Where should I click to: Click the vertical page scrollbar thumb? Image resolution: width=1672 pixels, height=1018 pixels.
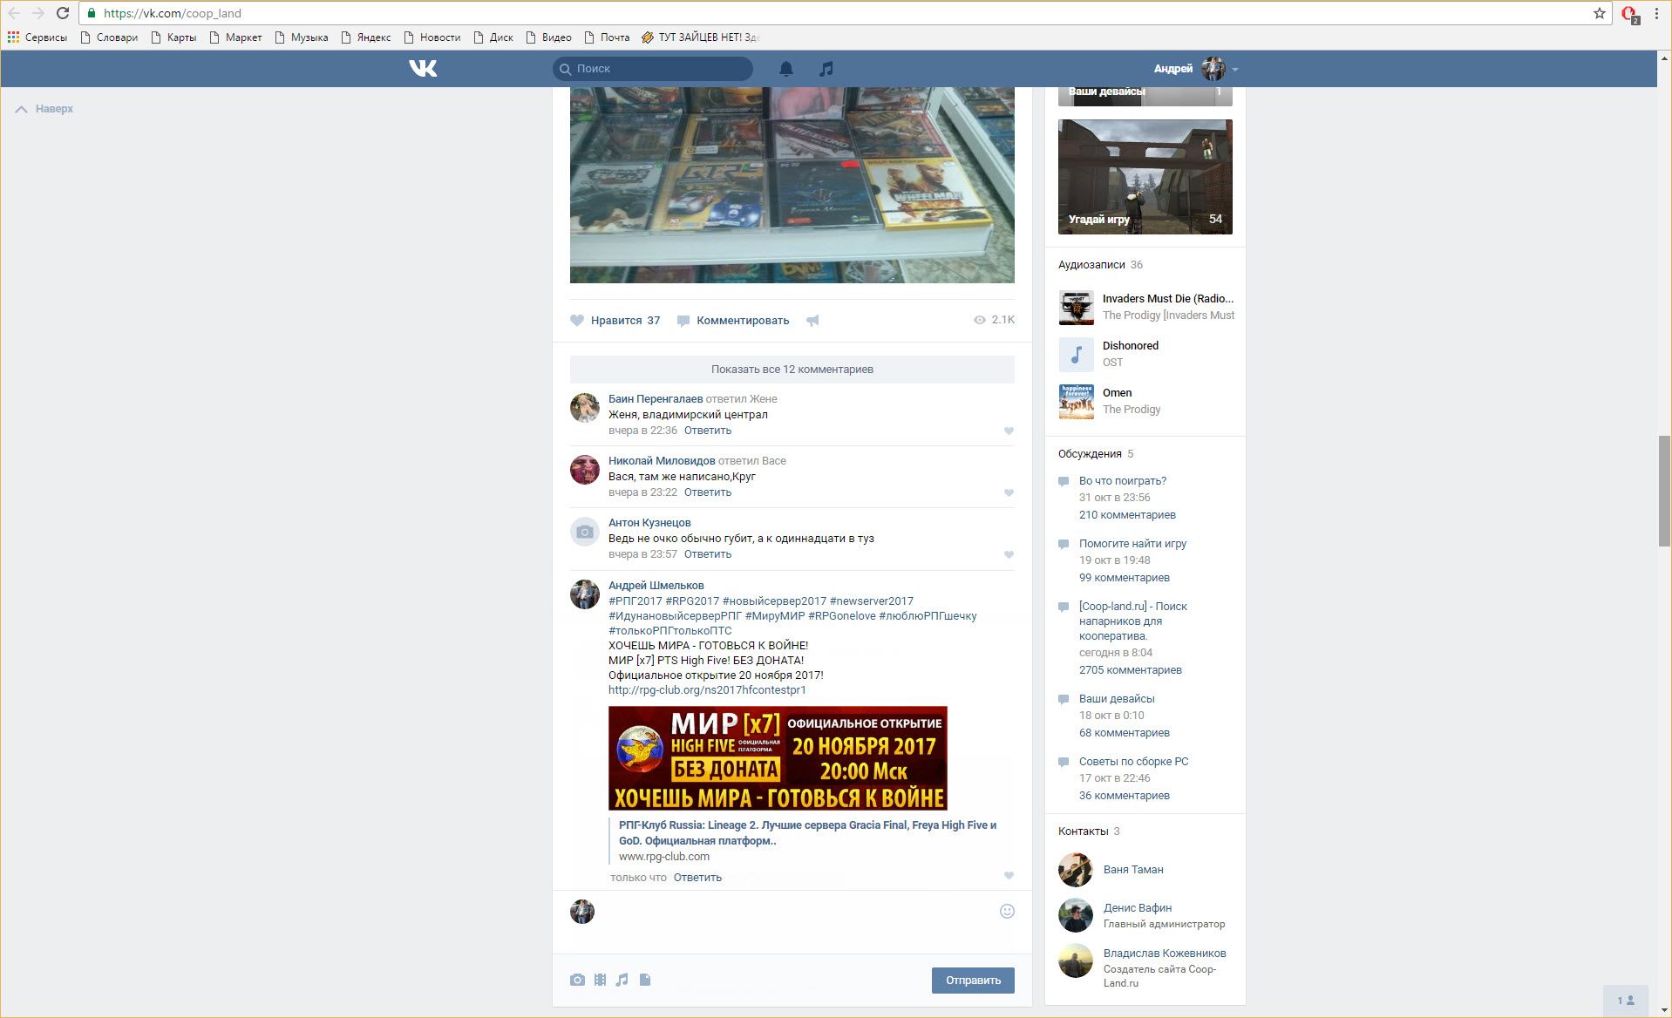[x=1664, y=491]
